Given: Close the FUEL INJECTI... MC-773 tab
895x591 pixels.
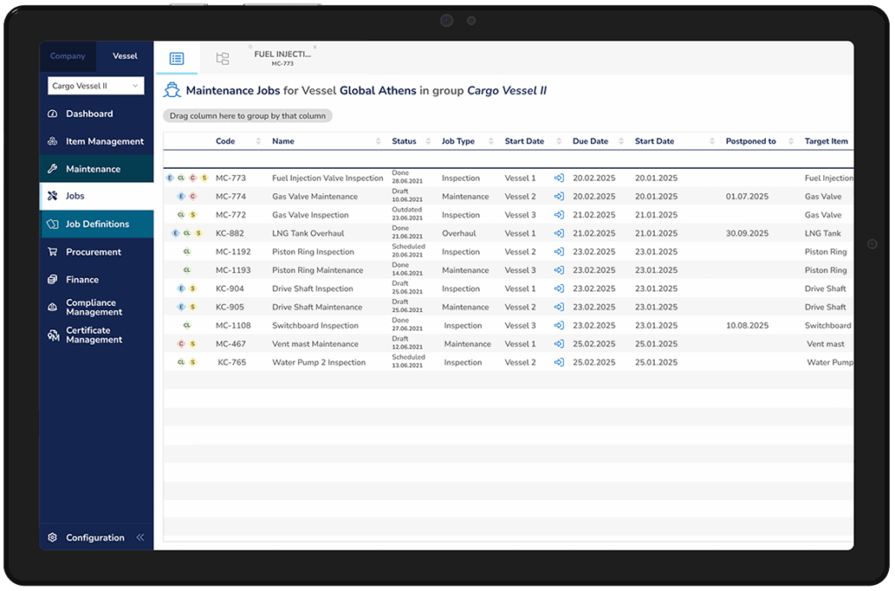Looking at the screenshot, I should coord(315,47).
